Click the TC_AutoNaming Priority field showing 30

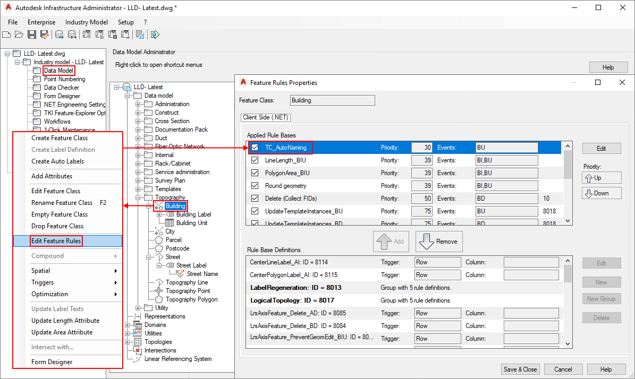click(421, 148)
